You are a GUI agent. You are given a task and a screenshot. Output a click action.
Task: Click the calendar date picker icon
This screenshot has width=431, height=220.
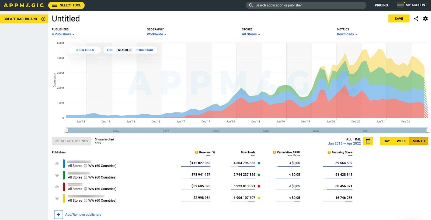(x=368, y=141)
